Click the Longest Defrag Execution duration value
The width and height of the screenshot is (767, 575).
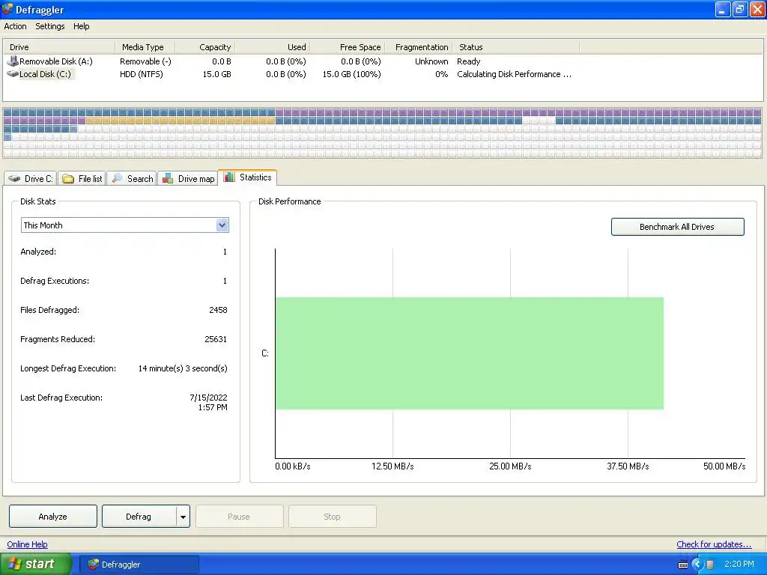(183, 368)
